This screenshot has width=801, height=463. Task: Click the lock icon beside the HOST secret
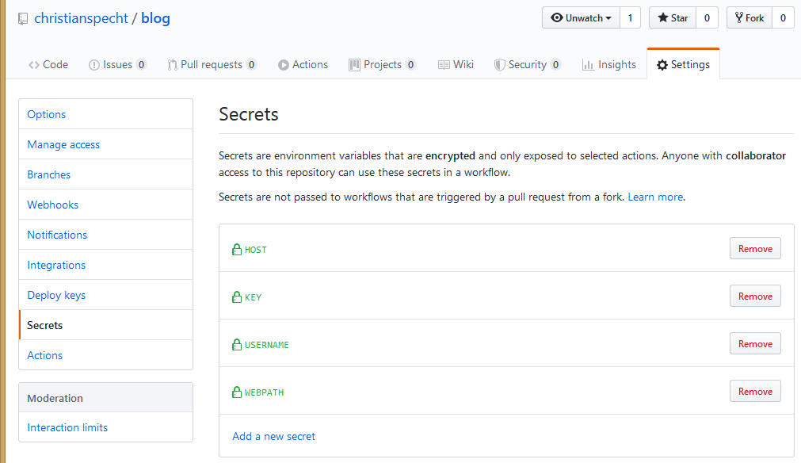[x=236, y=249]
